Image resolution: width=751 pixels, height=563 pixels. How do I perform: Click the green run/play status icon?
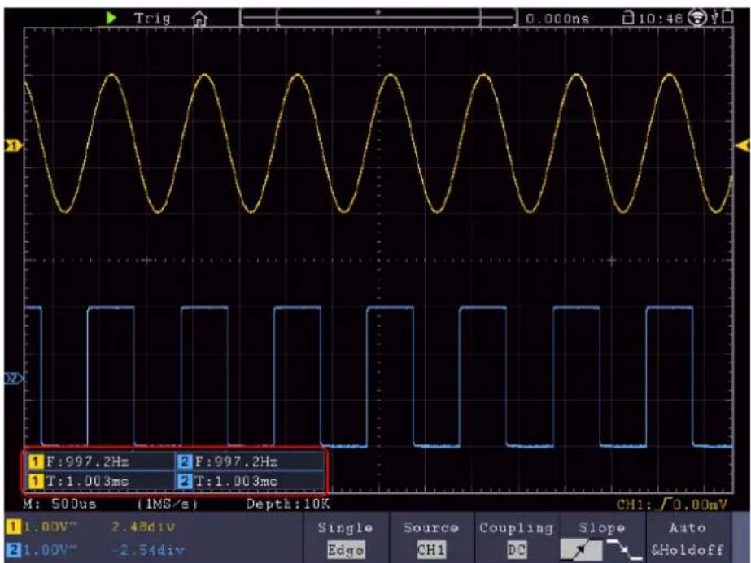click(111, 18)
